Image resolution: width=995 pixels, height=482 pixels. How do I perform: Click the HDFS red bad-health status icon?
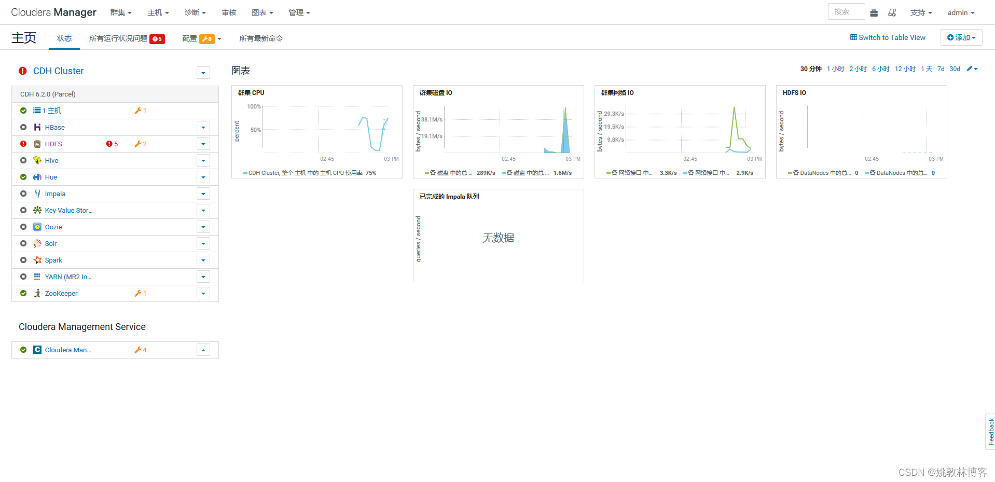(23, 144)
